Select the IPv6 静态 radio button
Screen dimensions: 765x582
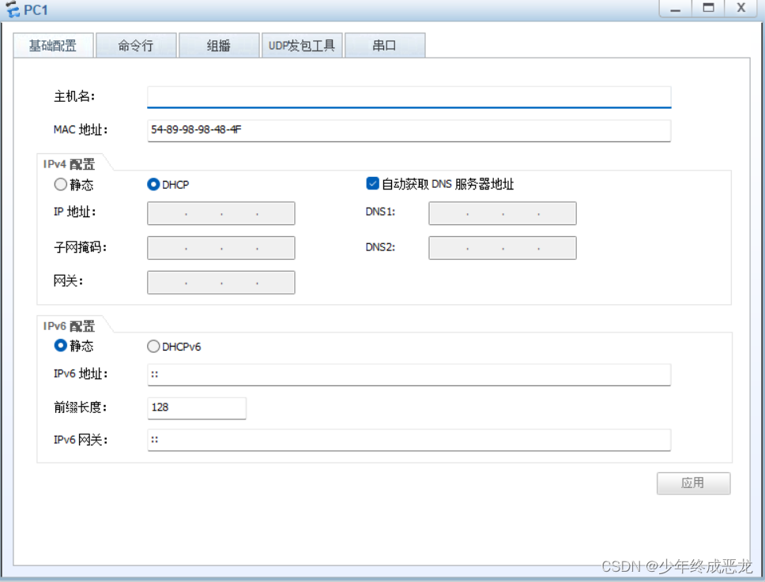point(61,346)
